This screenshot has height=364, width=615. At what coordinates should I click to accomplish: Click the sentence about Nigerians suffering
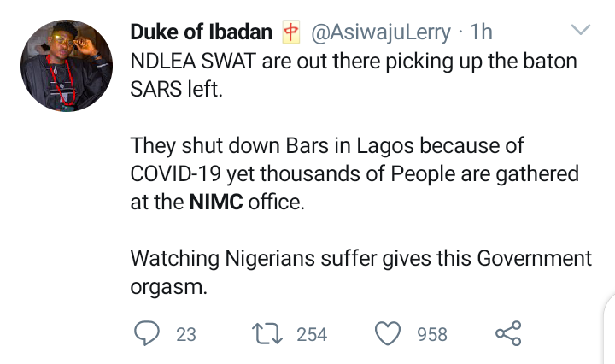pyautogui.click(x=360, y=258)
